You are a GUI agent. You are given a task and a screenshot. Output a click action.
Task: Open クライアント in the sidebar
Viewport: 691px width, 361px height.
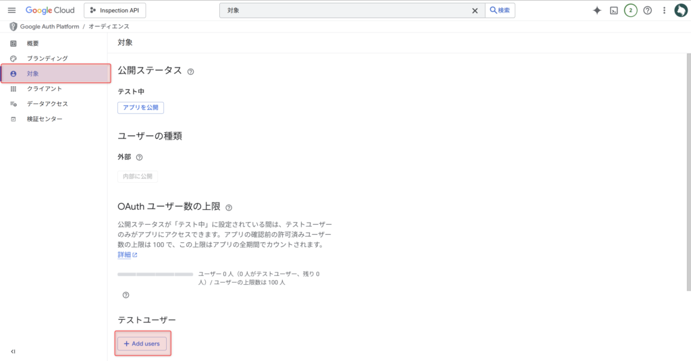pos(44,88)
